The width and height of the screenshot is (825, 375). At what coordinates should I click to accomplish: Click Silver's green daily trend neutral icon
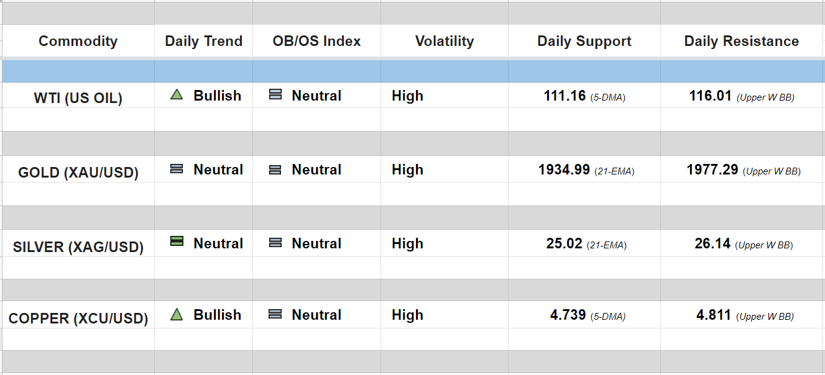point(177,242)
